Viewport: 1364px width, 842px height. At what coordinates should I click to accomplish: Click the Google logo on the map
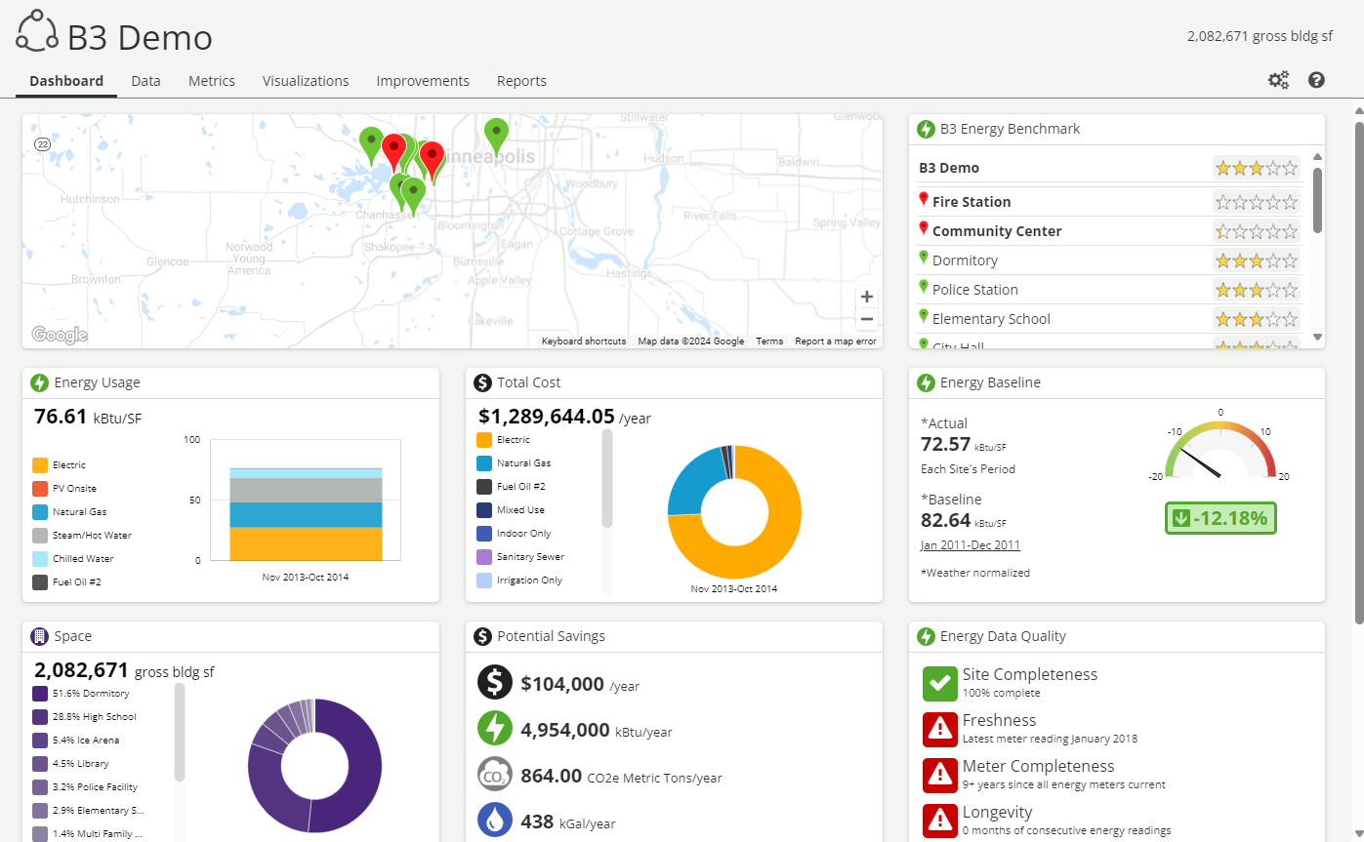coord(59,336)
